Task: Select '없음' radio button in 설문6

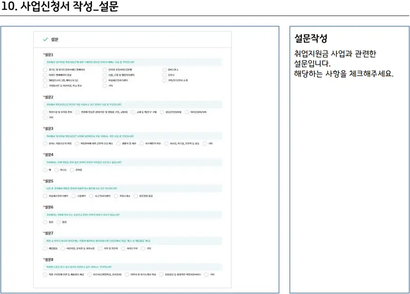Action: (59, 222)
